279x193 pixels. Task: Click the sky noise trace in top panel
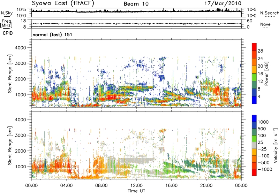(x=136, y=11)
